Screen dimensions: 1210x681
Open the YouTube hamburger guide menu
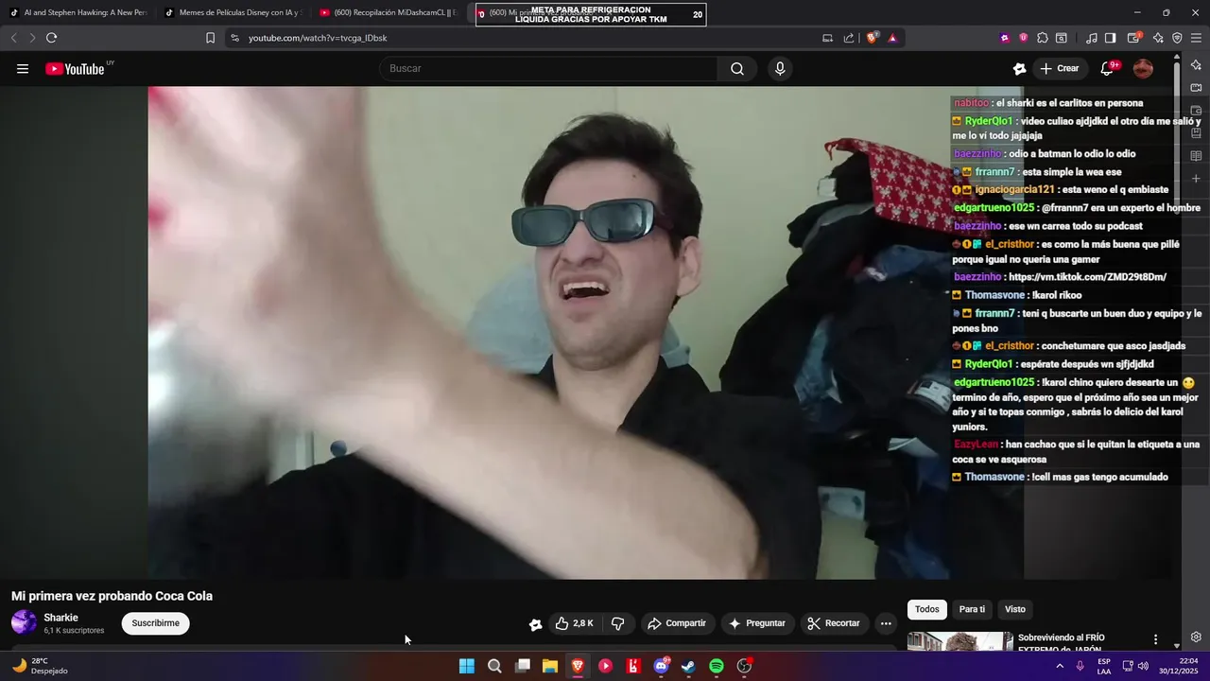click(23, 68)
